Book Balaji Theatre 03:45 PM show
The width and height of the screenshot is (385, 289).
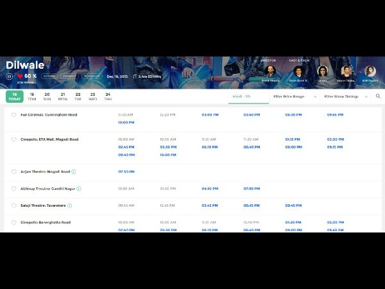210,206
